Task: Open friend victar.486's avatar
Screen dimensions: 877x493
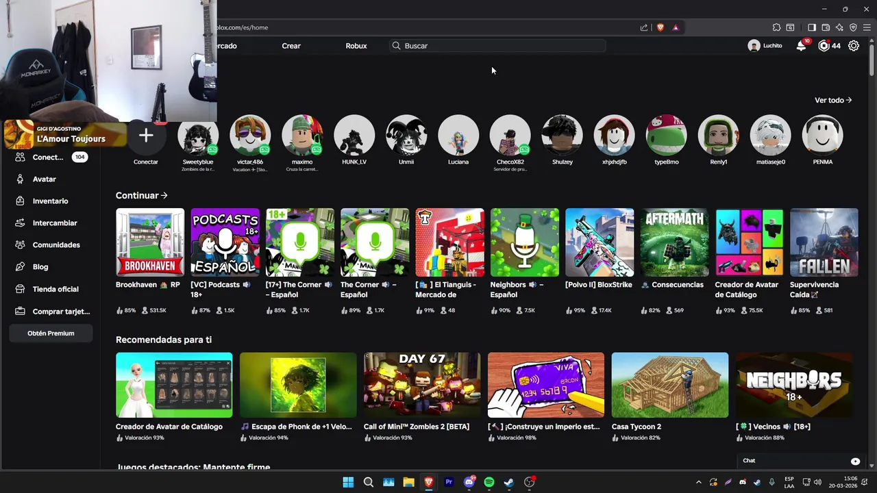Action: click(x=250, y=135)
